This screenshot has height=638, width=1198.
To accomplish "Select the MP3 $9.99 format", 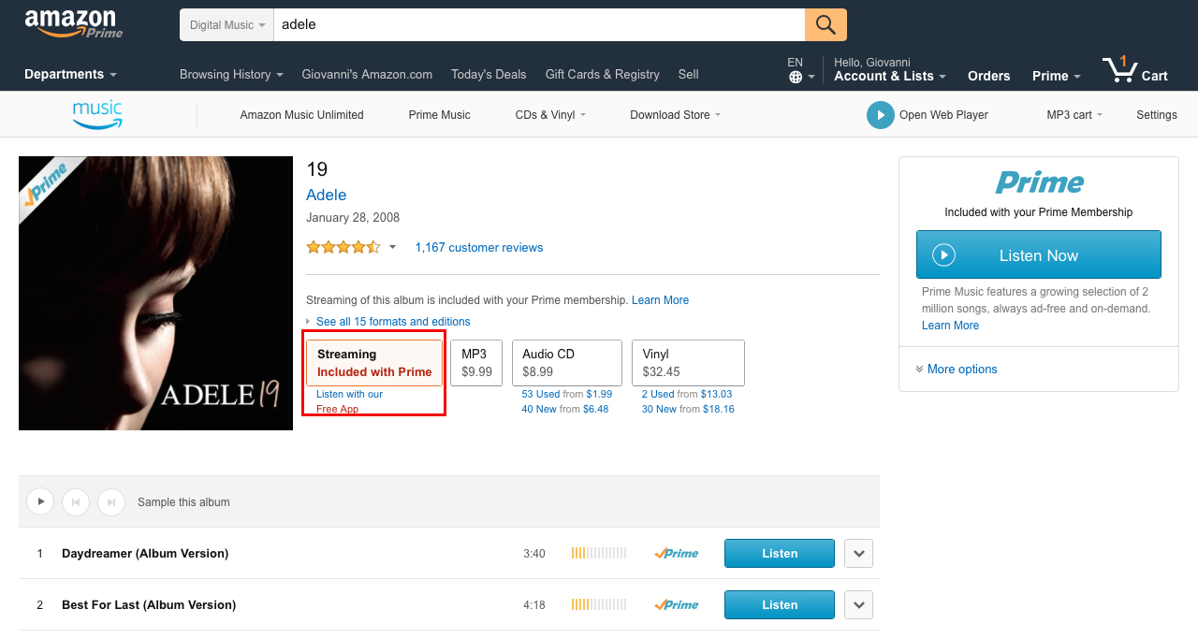I will (476, 363).
